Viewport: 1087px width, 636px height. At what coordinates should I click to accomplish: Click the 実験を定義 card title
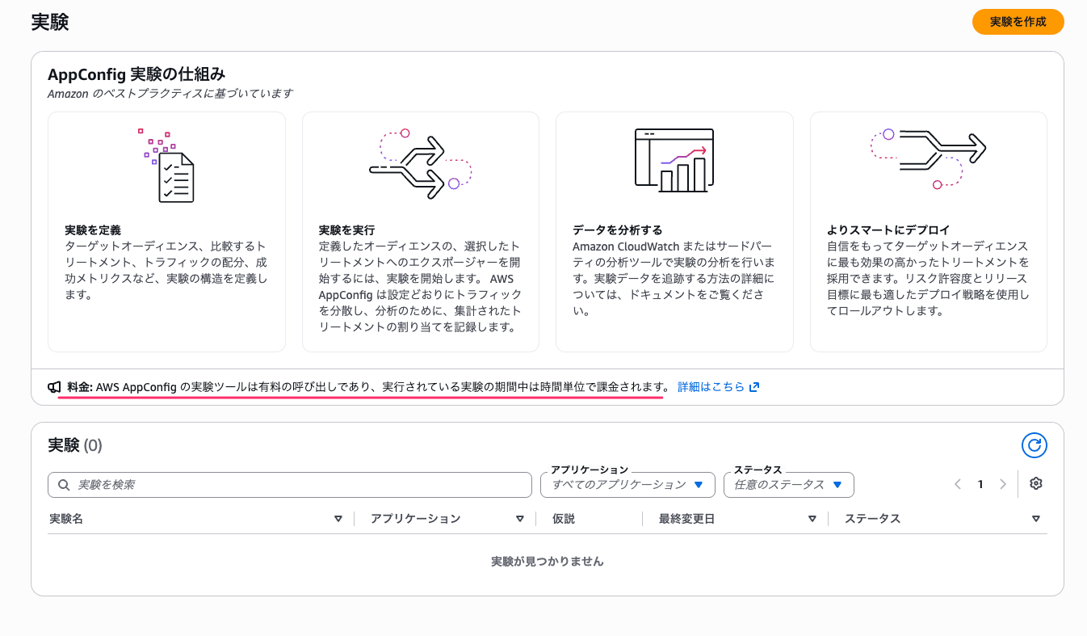(x=93, y=230)
